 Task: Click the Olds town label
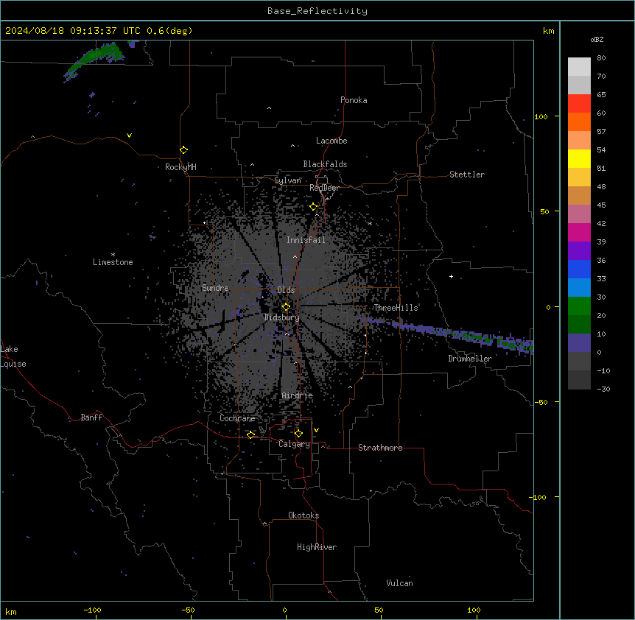click(x=286, y=290)
